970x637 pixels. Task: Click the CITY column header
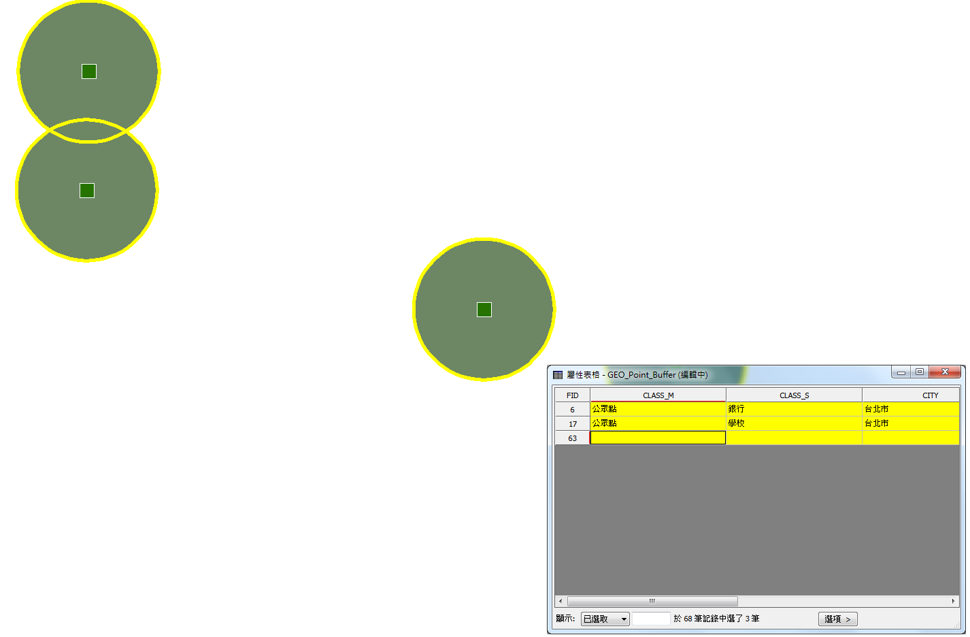(x=930, y=395)
